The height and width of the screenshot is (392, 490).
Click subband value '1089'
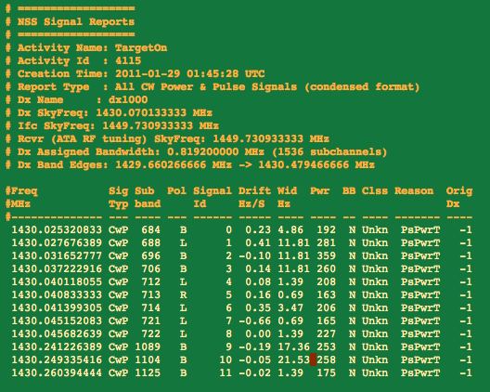pyautogui.click(x=148, y=347)
